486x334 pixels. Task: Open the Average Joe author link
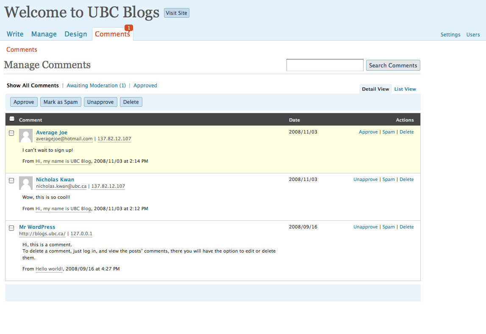[51, 132]
